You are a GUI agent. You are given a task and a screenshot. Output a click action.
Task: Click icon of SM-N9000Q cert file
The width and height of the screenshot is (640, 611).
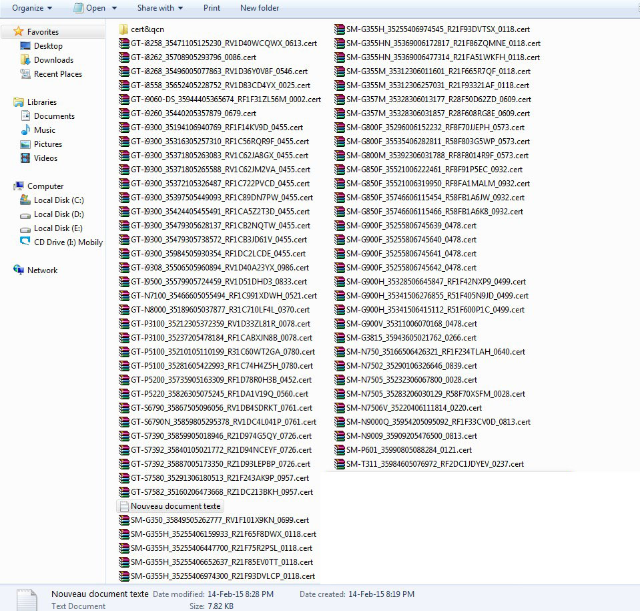(339, 422)
